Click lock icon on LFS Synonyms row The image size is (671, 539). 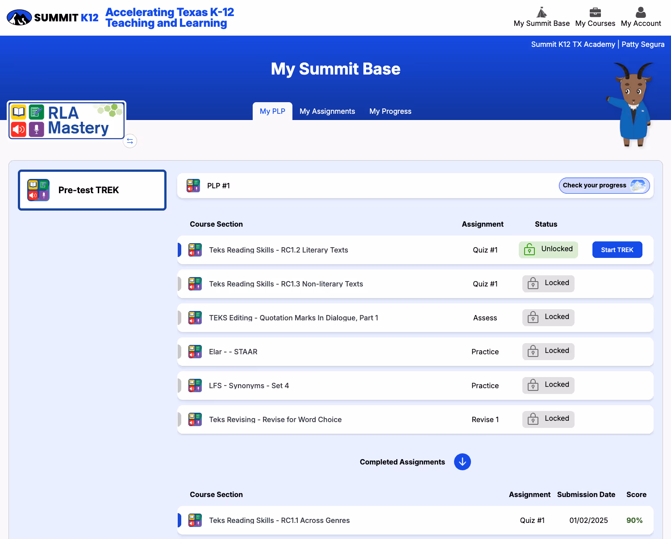(x=533, y=385)
